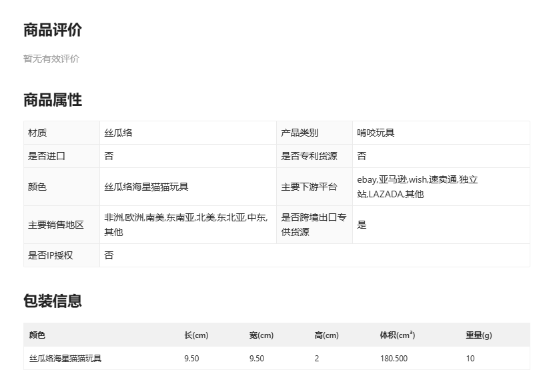Screen dimensions: 545x384
Task: Click the 商品评价 section heading
Action: [x=53, y=30]
